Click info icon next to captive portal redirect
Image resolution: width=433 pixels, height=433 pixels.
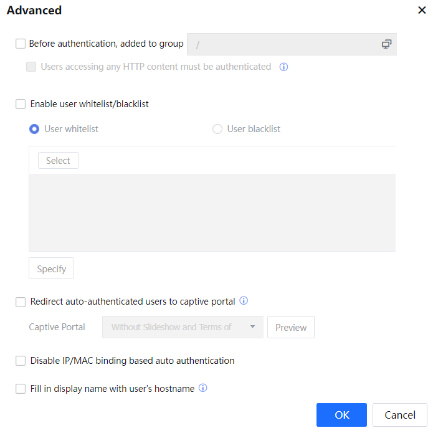point(244,301)
